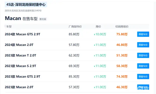Viewport: 156px width, 94px height.
Task: Open the 2024款 Macan GTS 2.9T model link
Action: click(x=22, y=34)
